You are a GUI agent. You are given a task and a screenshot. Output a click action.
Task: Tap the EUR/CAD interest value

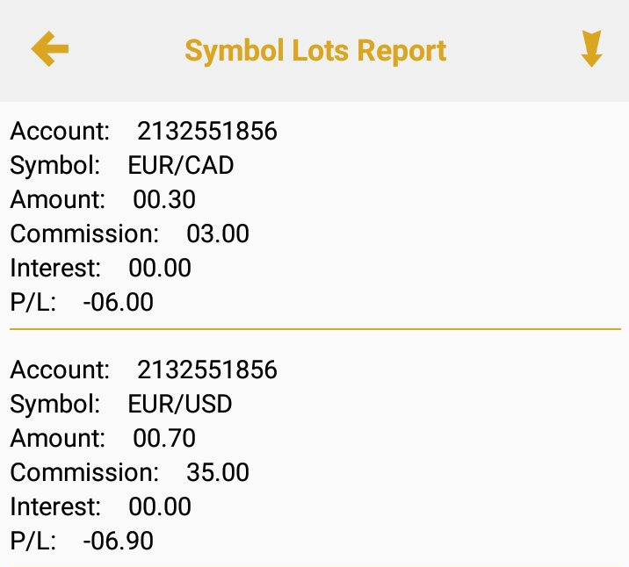click(160, 268)
